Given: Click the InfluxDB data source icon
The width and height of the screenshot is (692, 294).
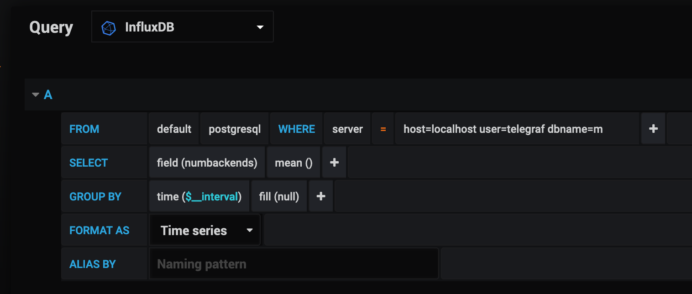Looking at the screenshot, I should click(x=109, y=28).
